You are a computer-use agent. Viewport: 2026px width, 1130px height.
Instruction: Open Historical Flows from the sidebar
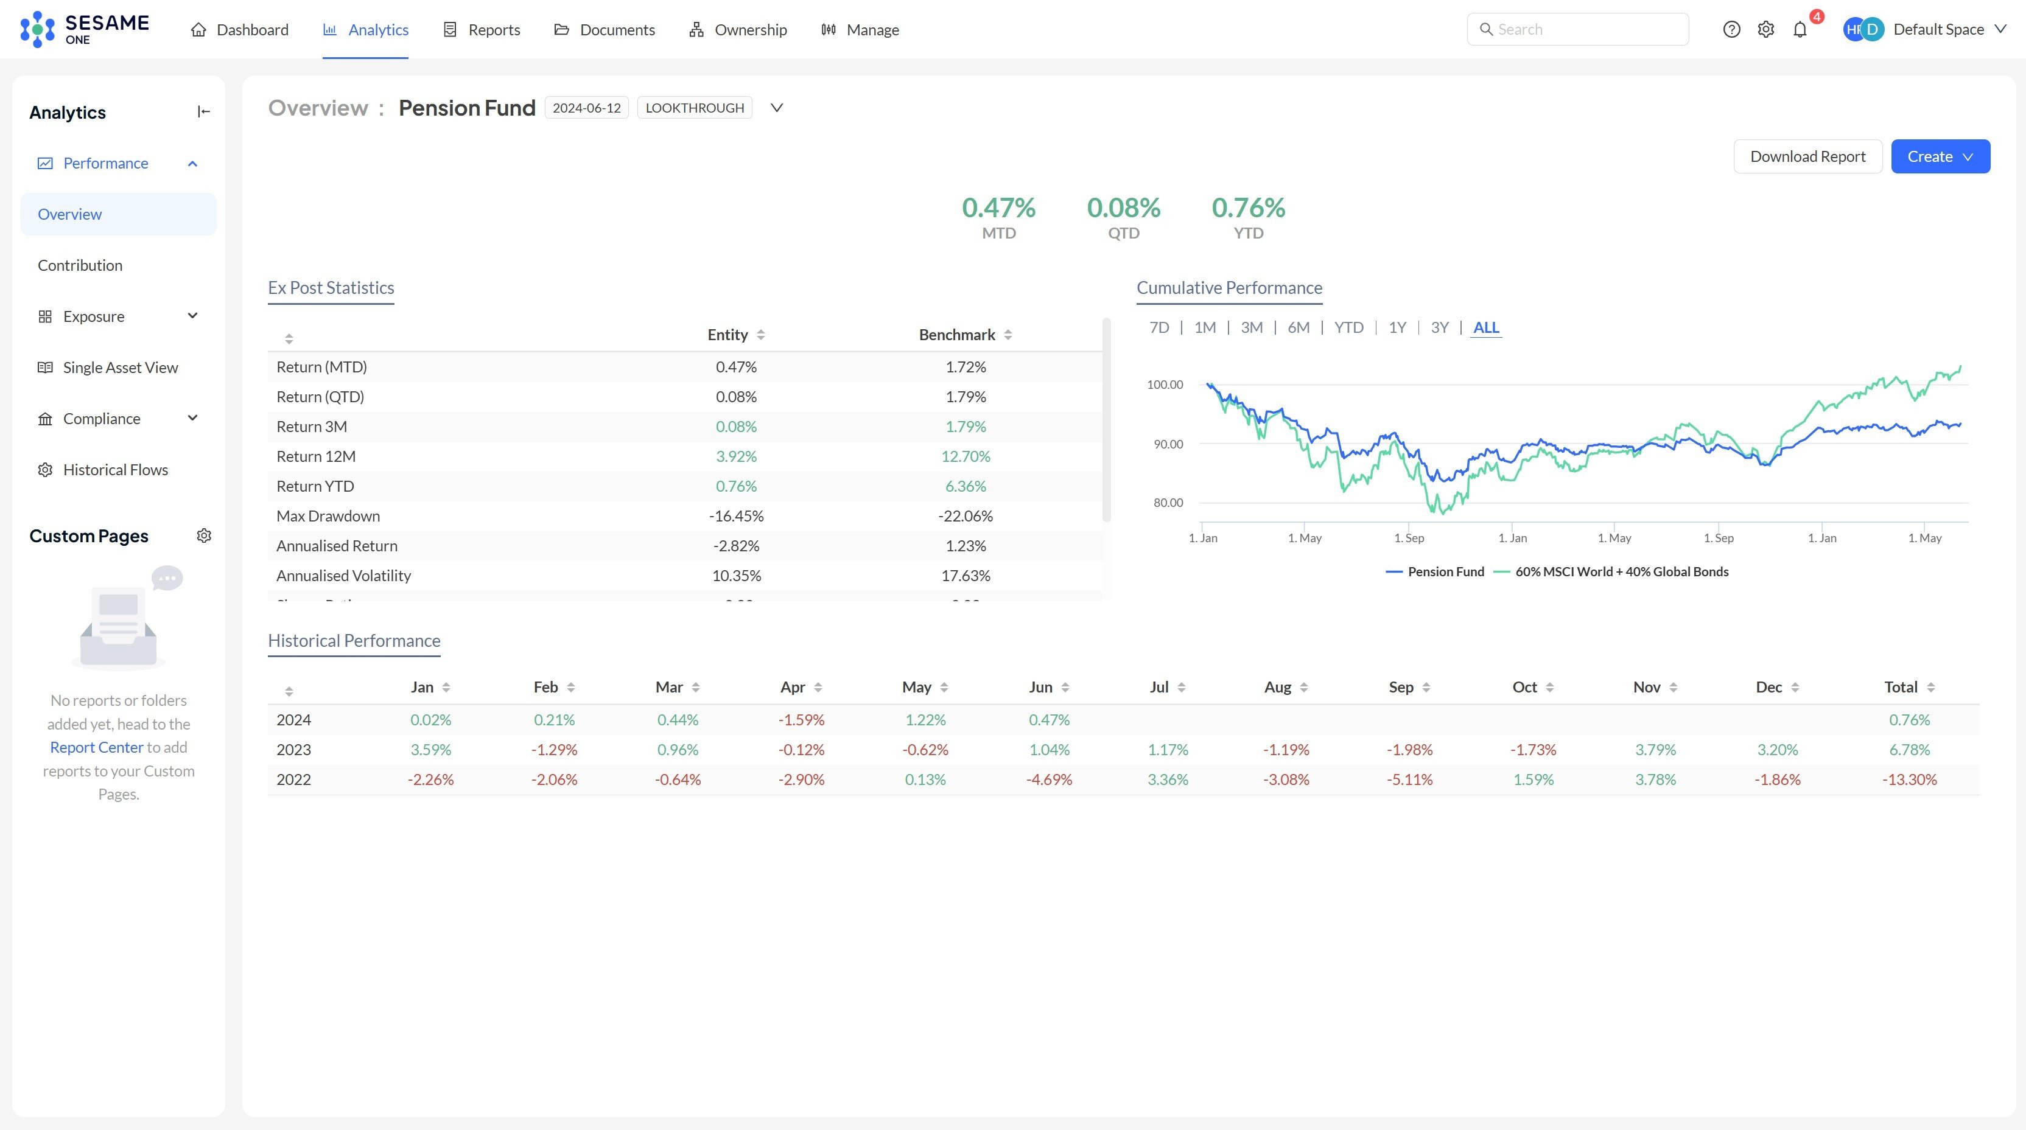coord(115,469)
